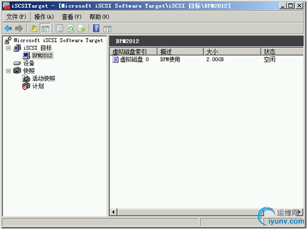Click the 设备 drive icon
Screen dimensions: 307x229
17,63
